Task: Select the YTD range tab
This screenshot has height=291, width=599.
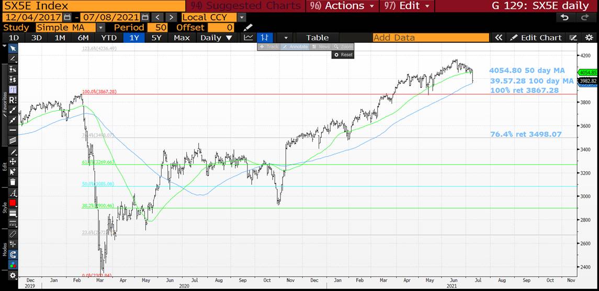Action: (108, 38)
